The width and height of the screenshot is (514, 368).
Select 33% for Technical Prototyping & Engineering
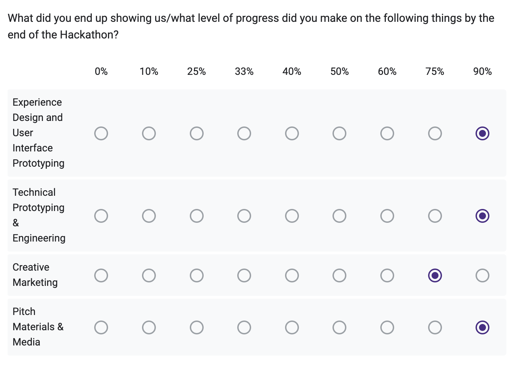point(244,216)
